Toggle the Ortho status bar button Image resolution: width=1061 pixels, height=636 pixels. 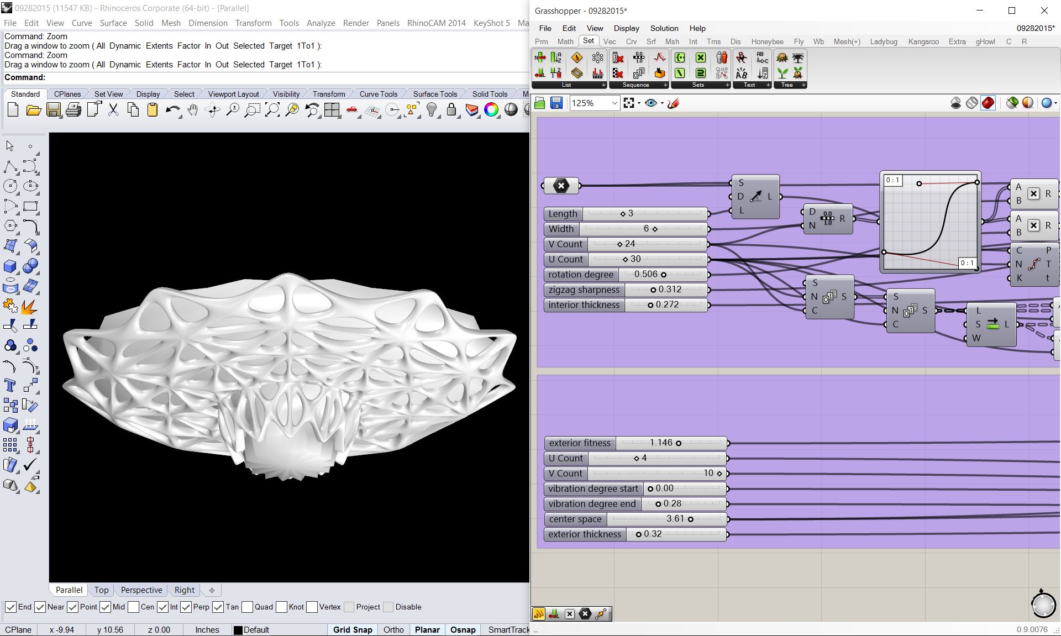coord(393,629)
